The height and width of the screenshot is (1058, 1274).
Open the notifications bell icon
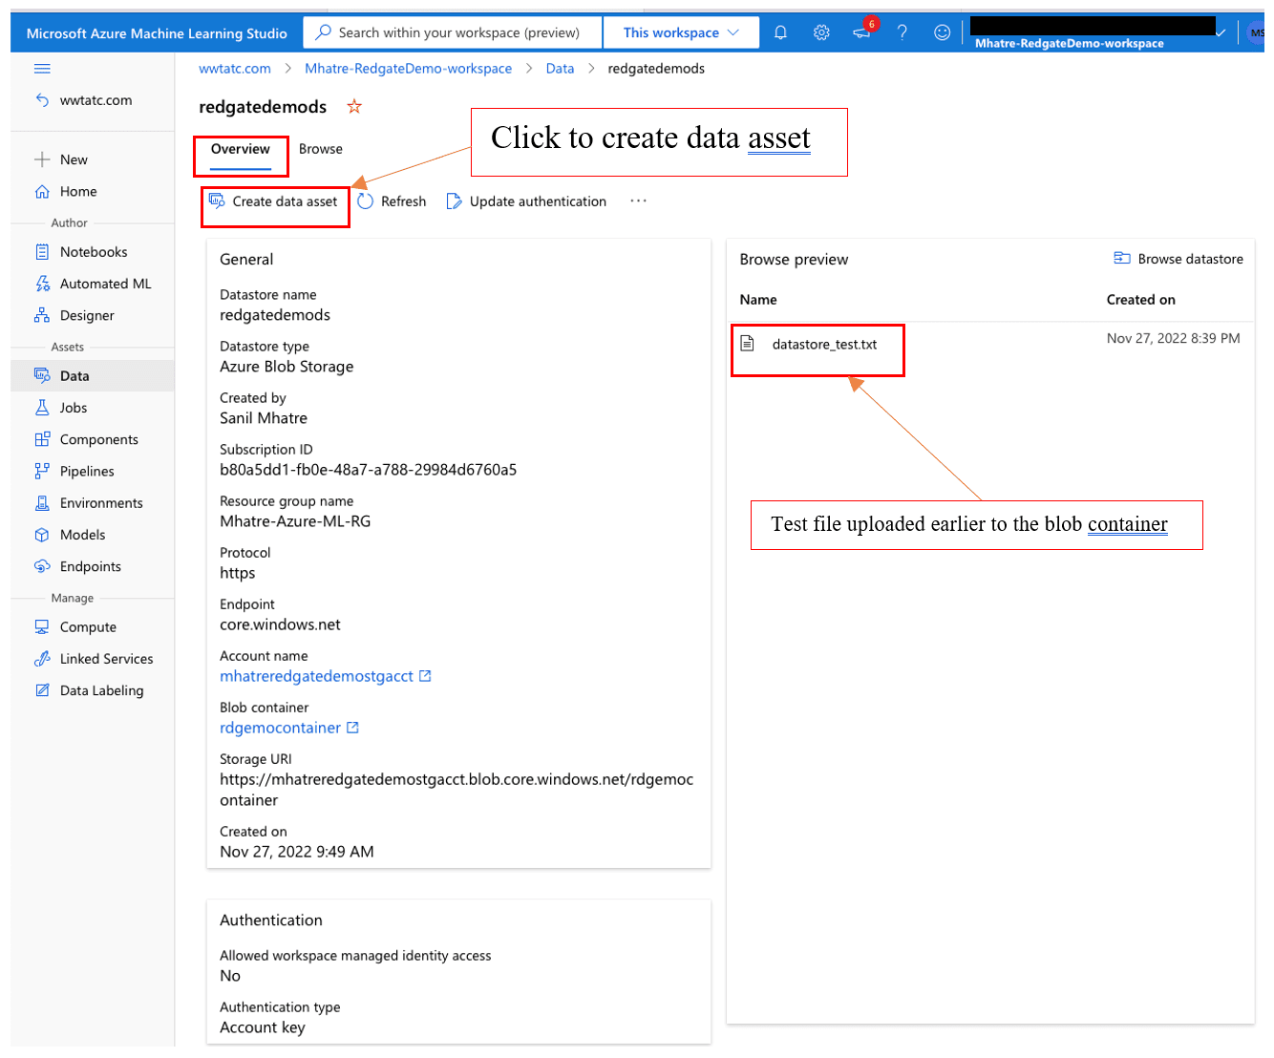780,32
